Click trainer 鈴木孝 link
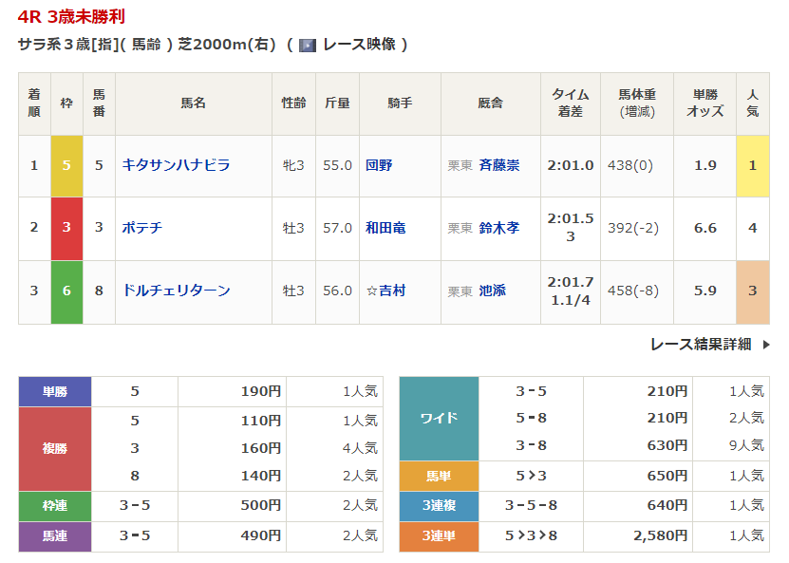 (x=498, y=228)
